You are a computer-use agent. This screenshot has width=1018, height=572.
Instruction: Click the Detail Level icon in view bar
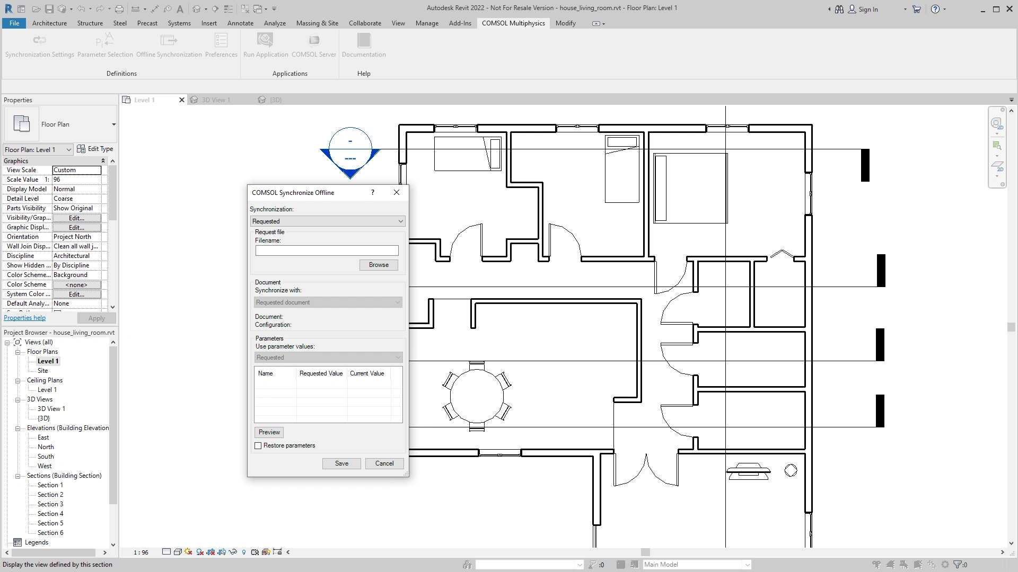(166, 552)
